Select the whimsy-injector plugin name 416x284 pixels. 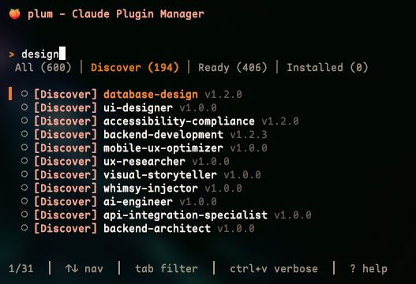pyautogui.click(x=151, y=189)
